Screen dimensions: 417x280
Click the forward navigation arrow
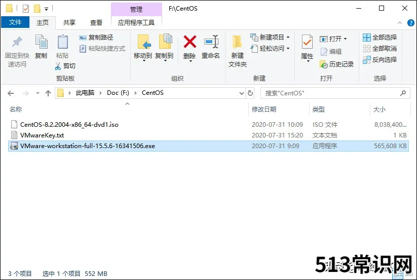[25, 93]
